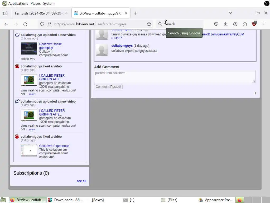Reload the BitView page
The image size is (270, 203).
click(x=25, y=24)
